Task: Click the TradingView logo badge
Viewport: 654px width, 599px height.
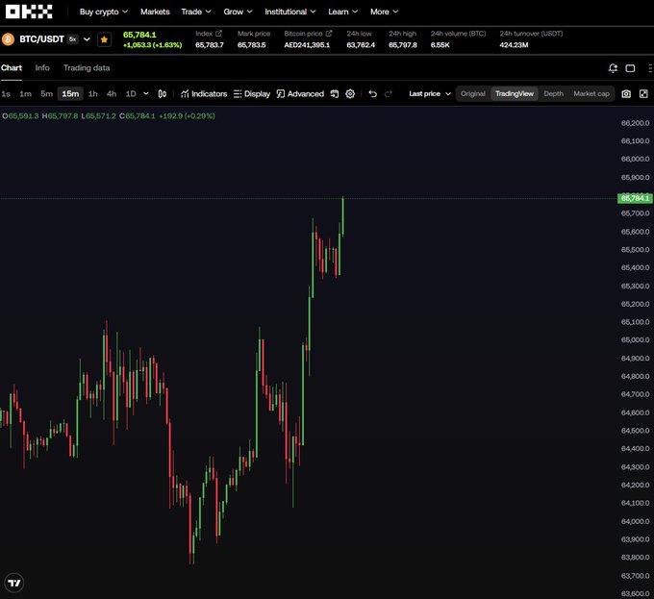Action: tap(14, 583)
